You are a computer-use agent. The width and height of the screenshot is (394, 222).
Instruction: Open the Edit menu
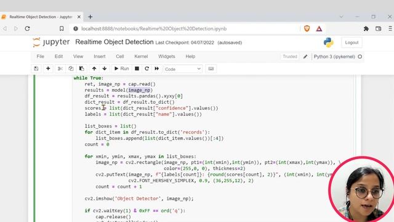58,56
